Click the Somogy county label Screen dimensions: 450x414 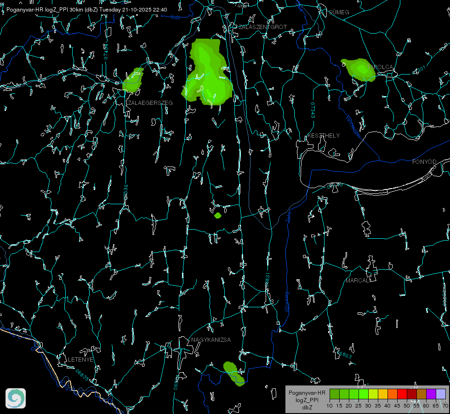click(286, 302)
